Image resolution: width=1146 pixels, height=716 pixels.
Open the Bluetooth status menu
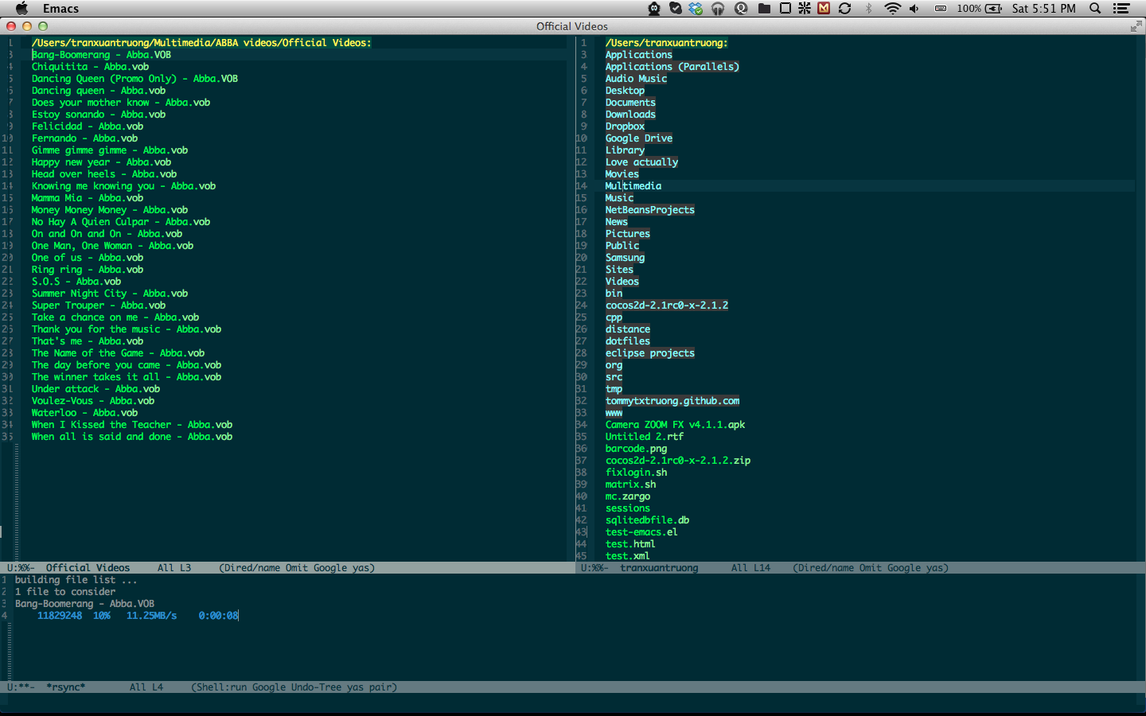(x=868, y=8)
